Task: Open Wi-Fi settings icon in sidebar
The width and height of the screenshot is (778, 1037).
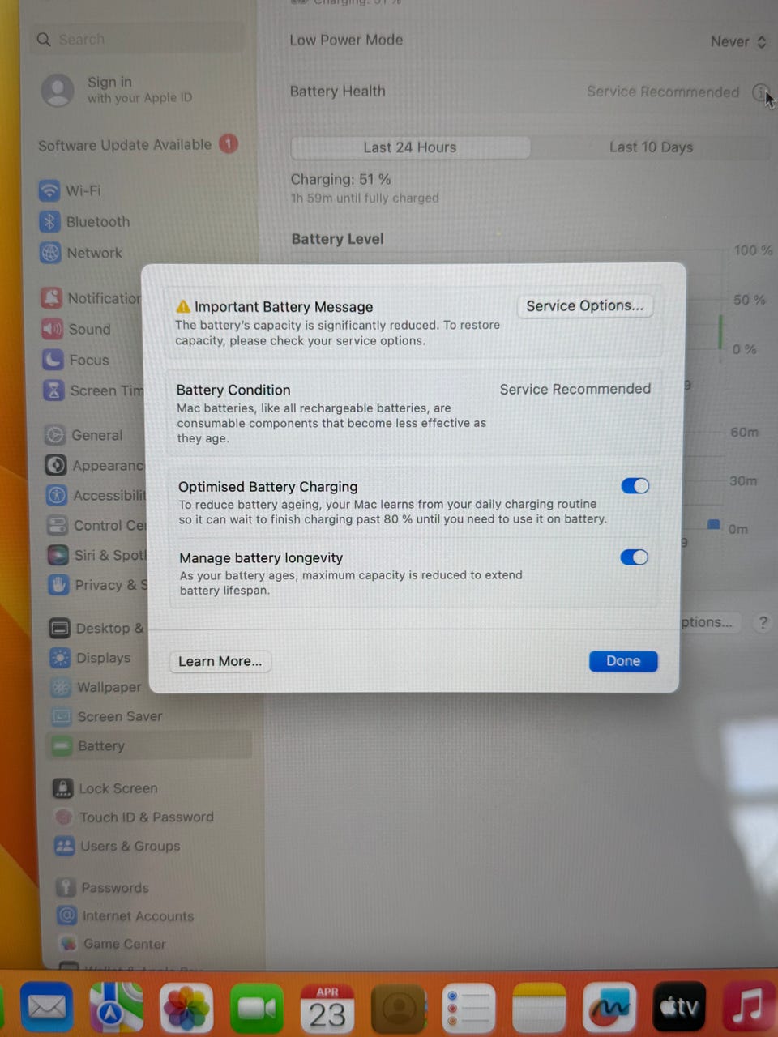Action: pyautogui.click(x=49, y=190)
